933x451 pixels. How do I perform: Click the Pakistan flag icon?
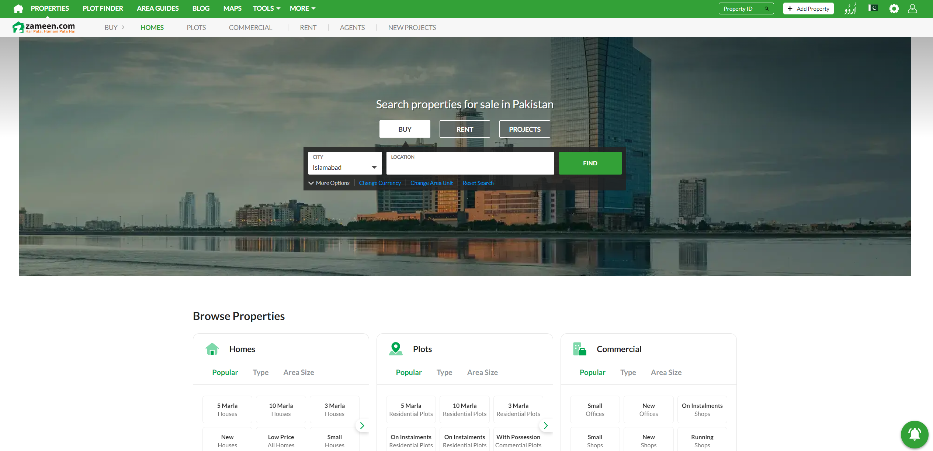[873, 8]
